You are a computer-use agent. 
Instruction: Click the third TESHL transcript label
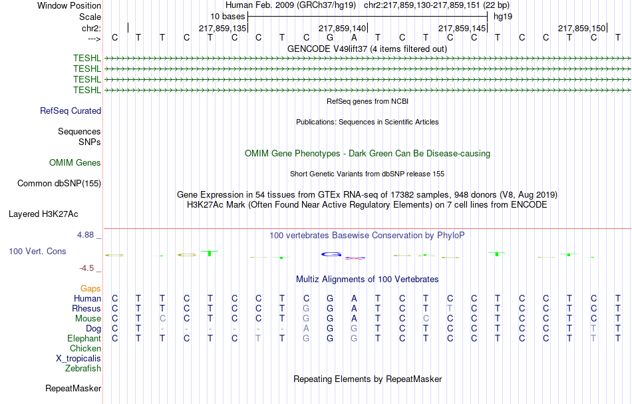pyautogui.click(x=87, y=79)
